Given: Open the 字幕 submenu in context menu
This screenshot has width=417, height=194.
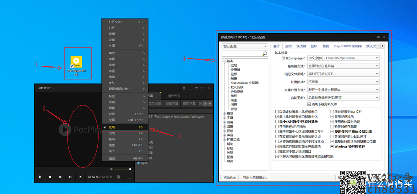Looking at the screenshot, I should [x=125, y=59].
